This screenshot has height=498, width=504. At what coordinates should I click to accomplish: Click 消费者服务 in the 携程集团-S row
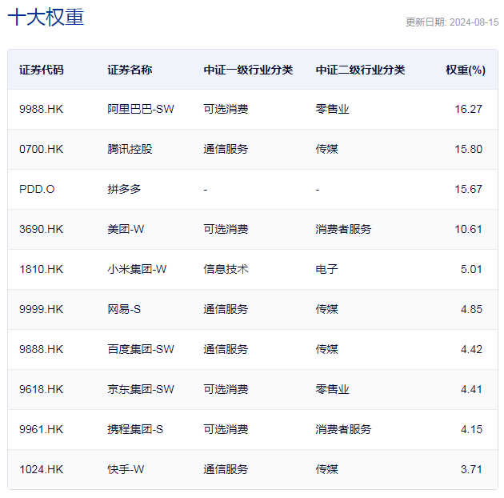(343, 429)
